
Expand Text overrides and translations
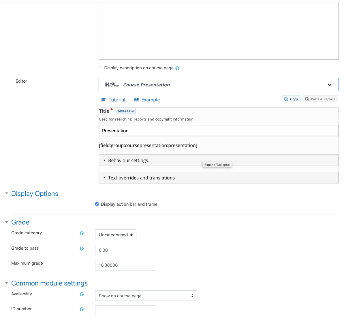[219, 178]
